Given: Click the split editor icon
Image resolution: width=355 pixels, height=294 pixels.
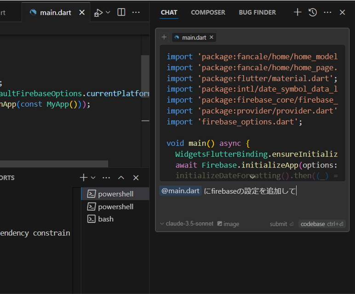Looking at the screenshot, I should (x=121, y=12).
